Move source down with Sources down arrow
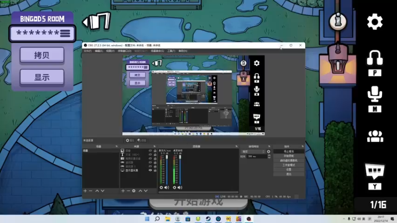397x223 pixels. 146,191
